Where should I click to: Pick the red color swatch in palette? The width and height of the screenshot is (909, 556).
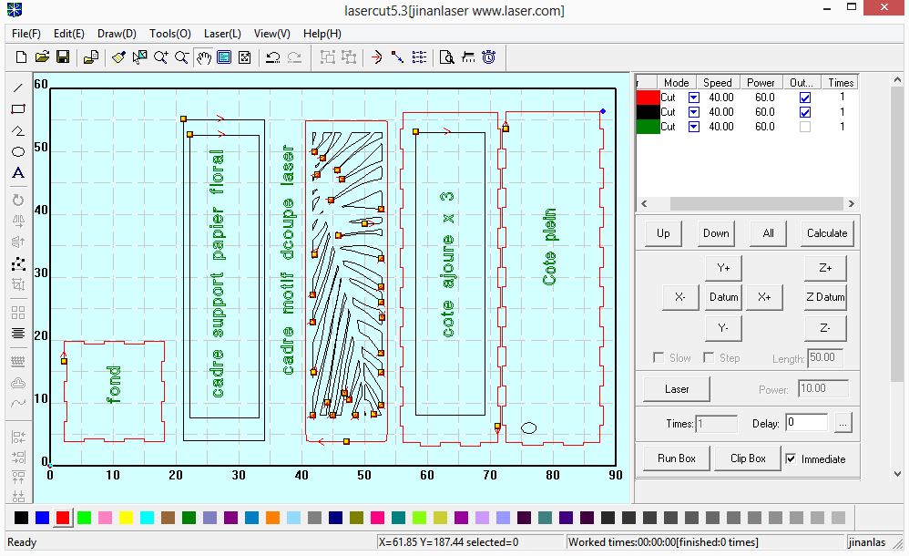pos(63,517)
